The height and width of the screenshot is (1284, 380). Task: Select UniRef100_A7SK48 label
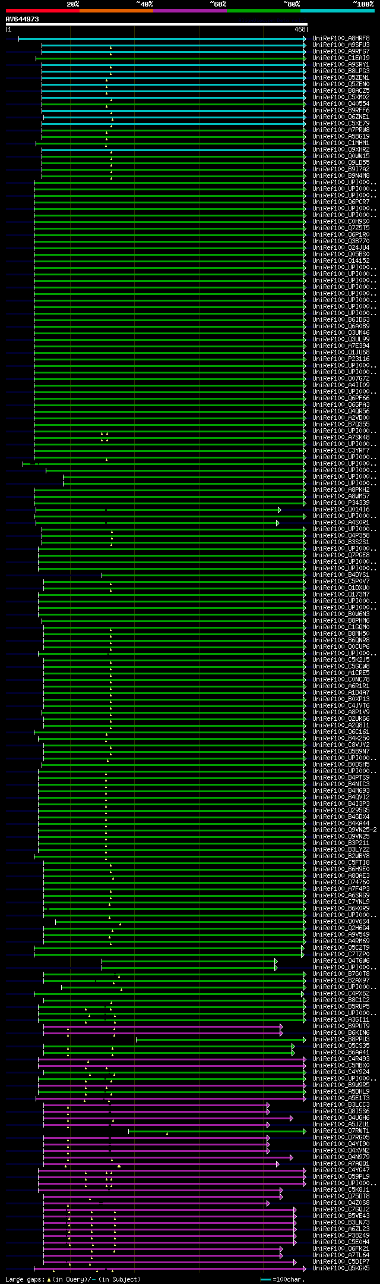click(341, 438)
